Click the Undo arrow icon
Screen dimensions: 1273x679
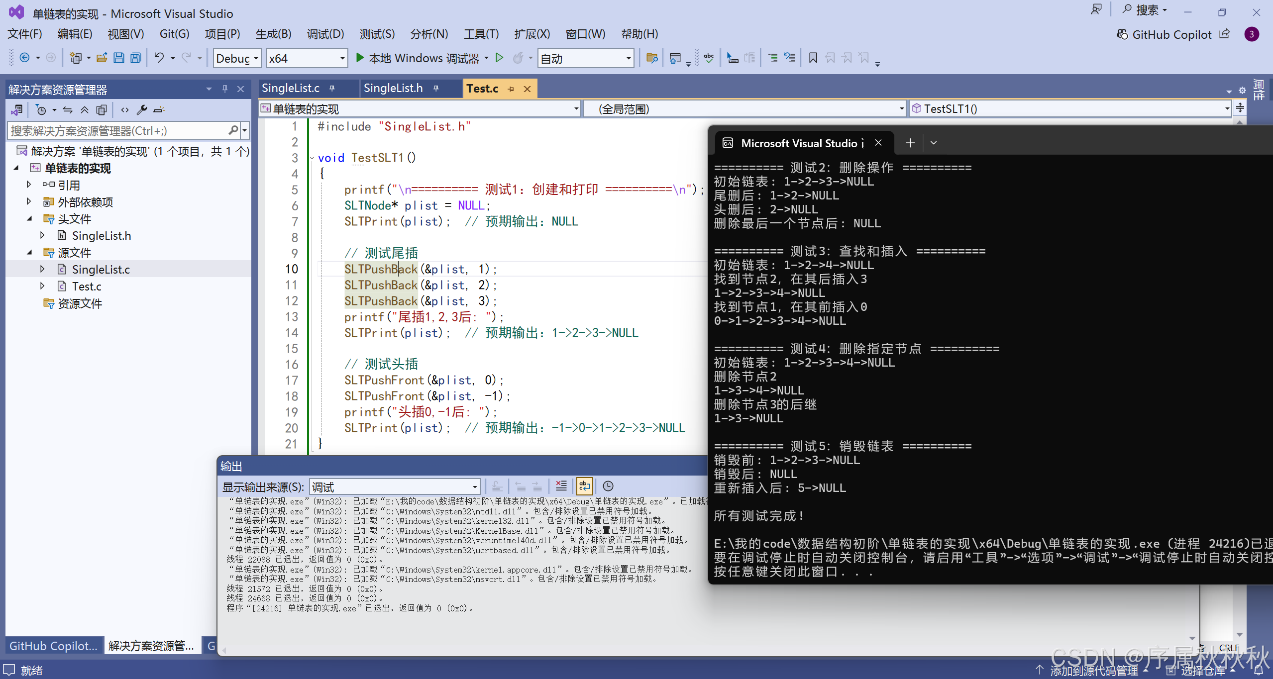159,58
